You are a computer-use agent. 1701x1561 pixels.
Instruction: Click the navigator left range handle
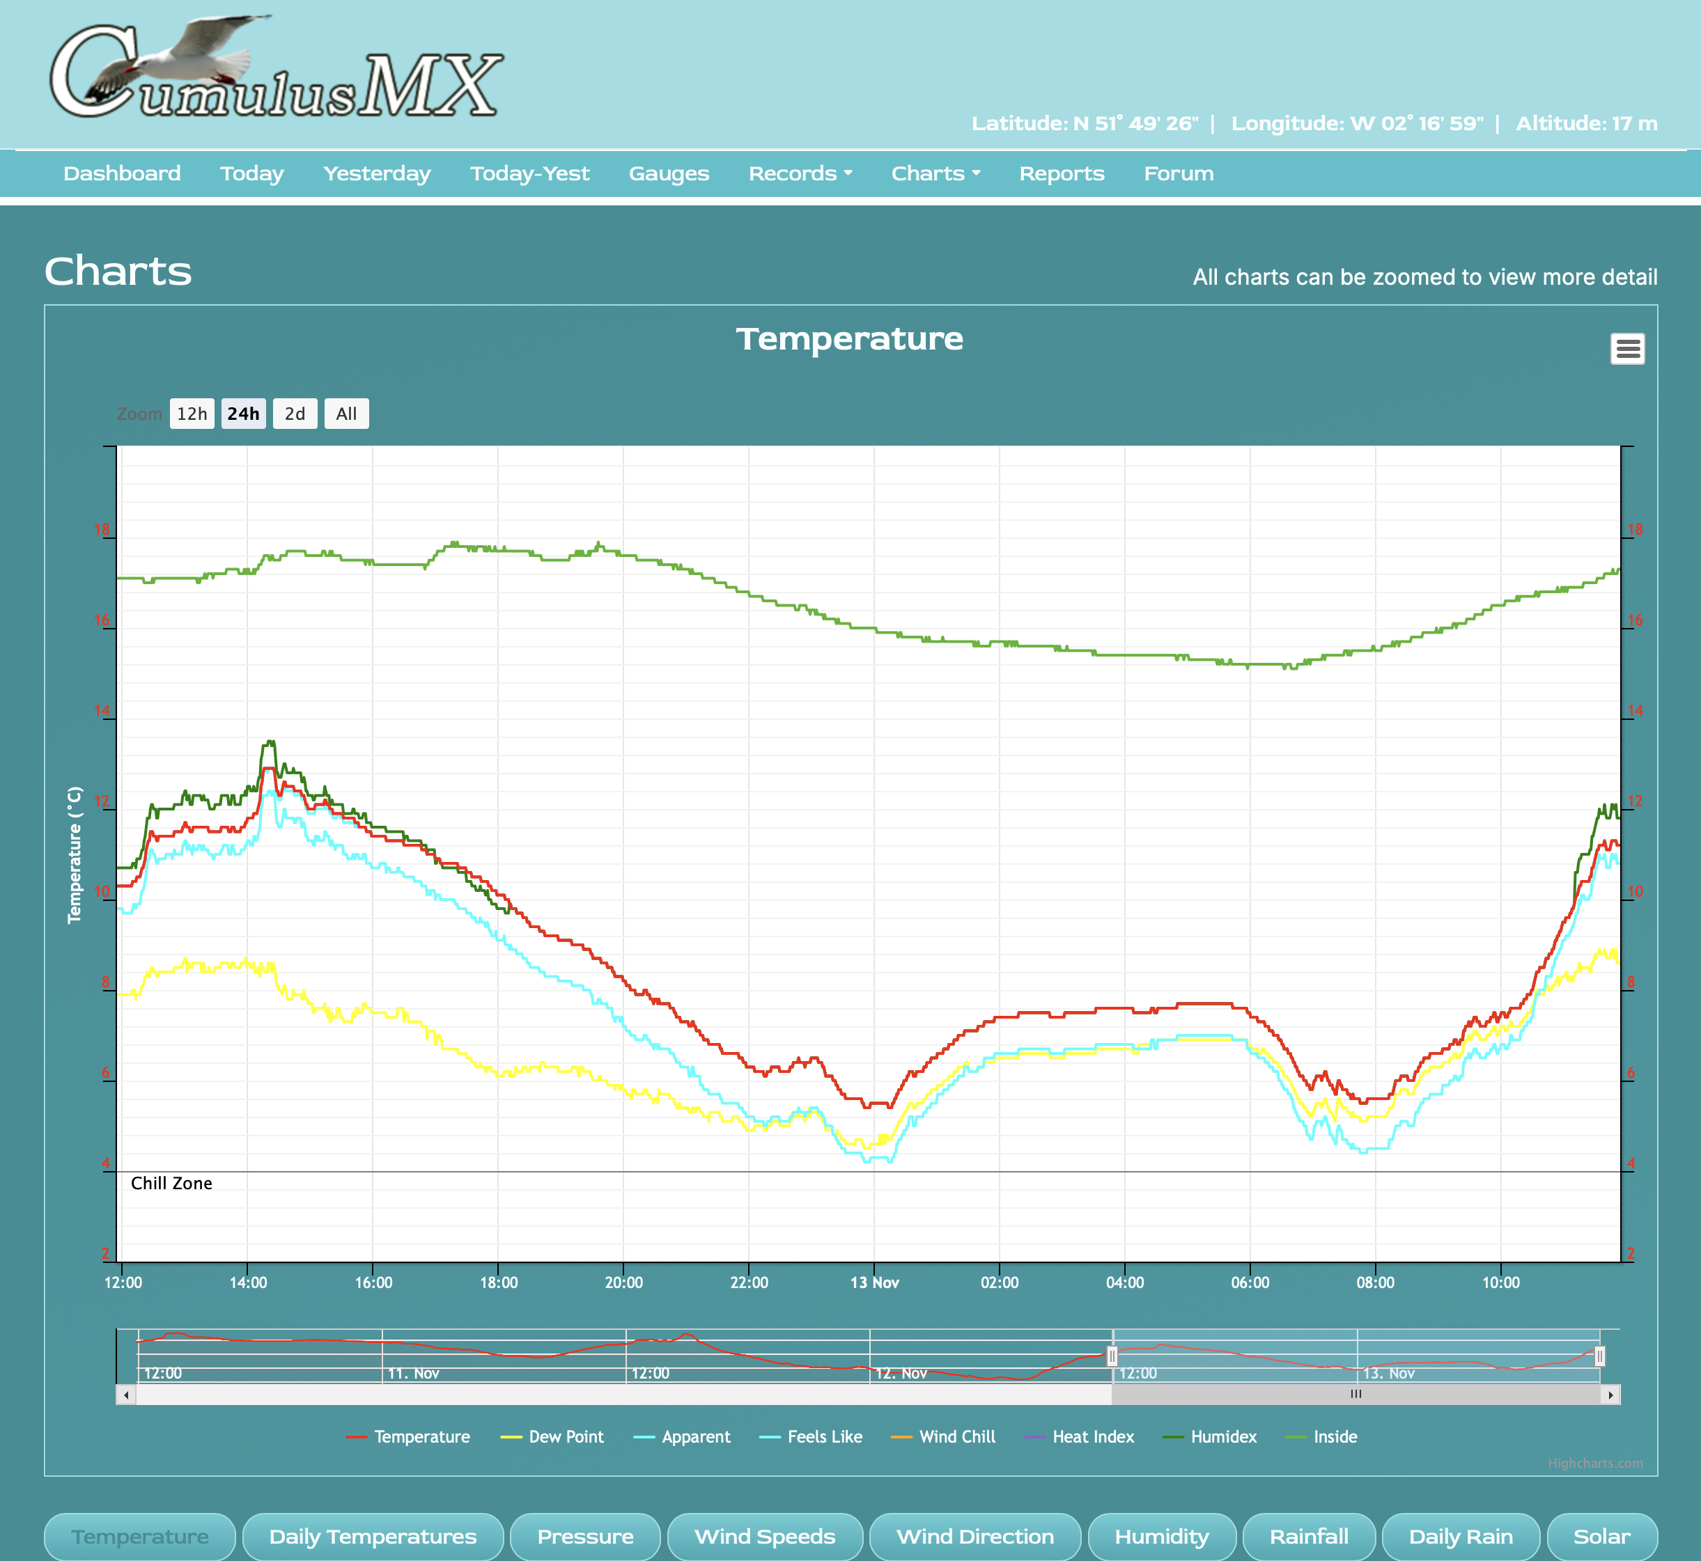(1112, 1356)
